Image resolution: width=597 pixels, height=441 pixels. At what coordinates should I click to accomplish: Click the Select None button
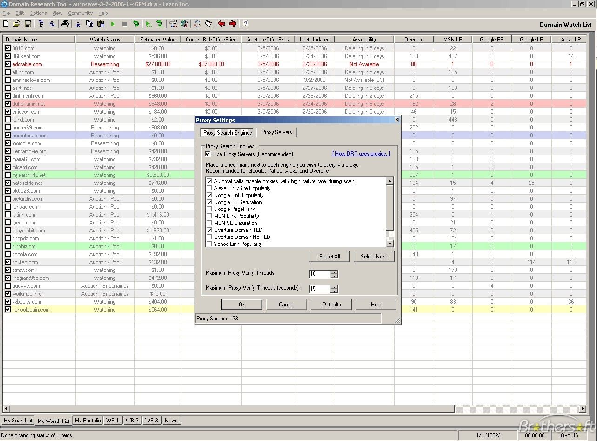click(374, 257)
